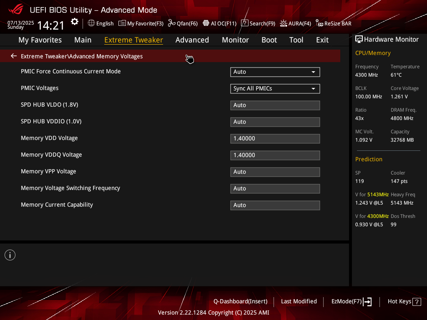The width and height of the screenshot is (427, 320).
Task: Switch to the Main tab
Action: (x=83, y=40)
